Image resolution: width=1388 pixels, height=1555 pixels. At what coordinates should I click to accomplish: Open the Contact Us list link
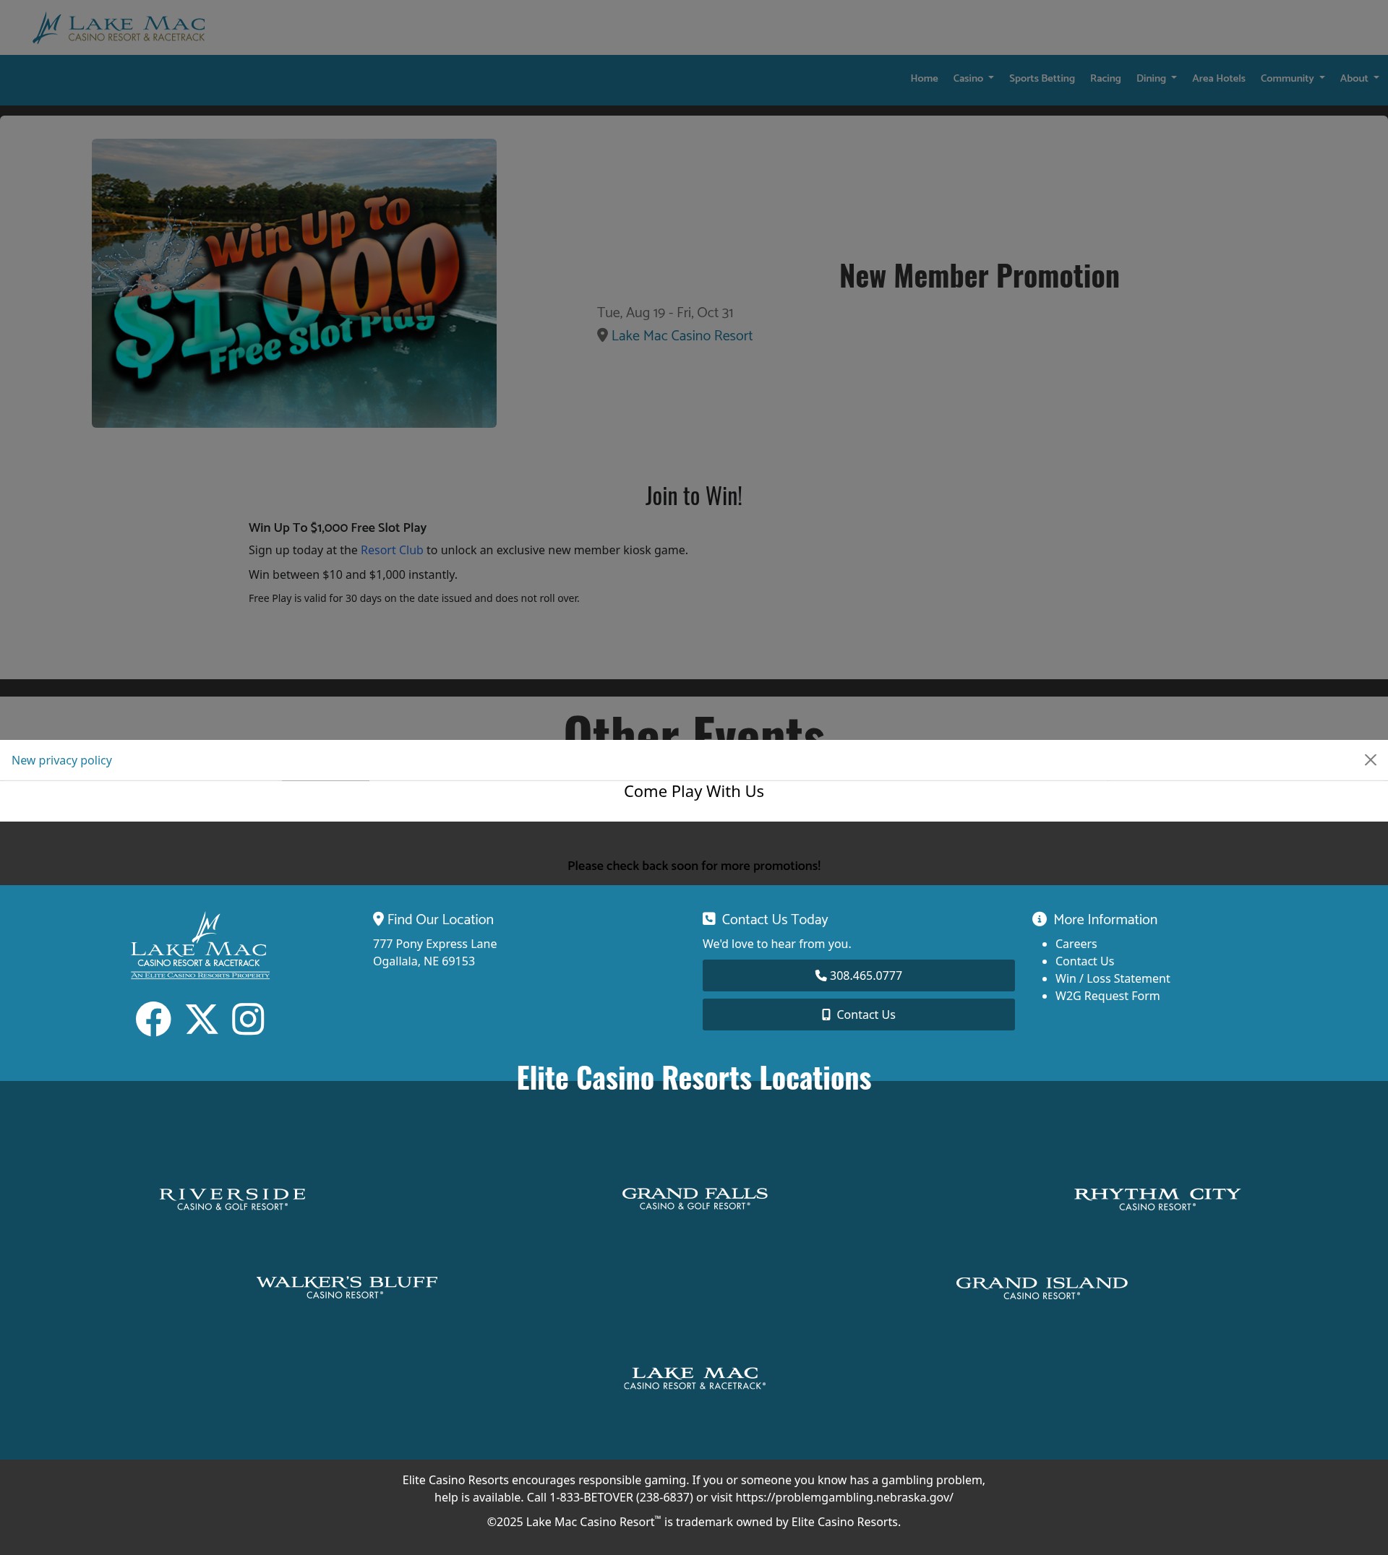pos(1084,961)
